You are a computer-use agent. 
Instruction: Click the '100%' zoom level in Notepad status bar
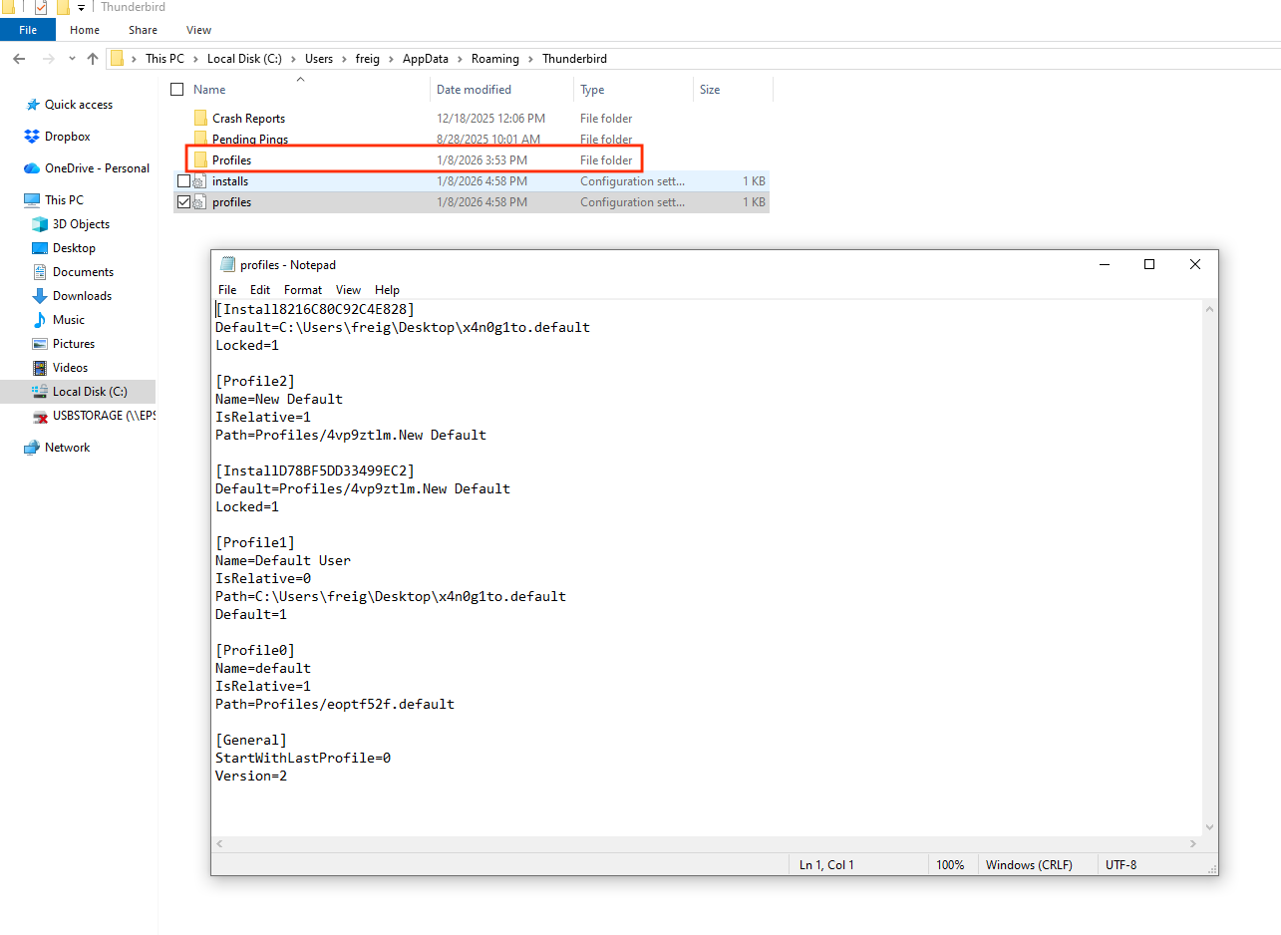[x=950, y=865]
